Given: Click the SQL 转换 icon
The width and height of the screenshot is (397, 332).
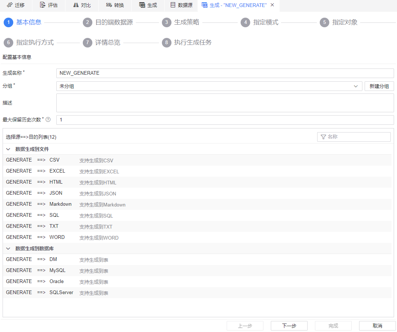Looking at the screenshot, I should (x=109, y=5).
